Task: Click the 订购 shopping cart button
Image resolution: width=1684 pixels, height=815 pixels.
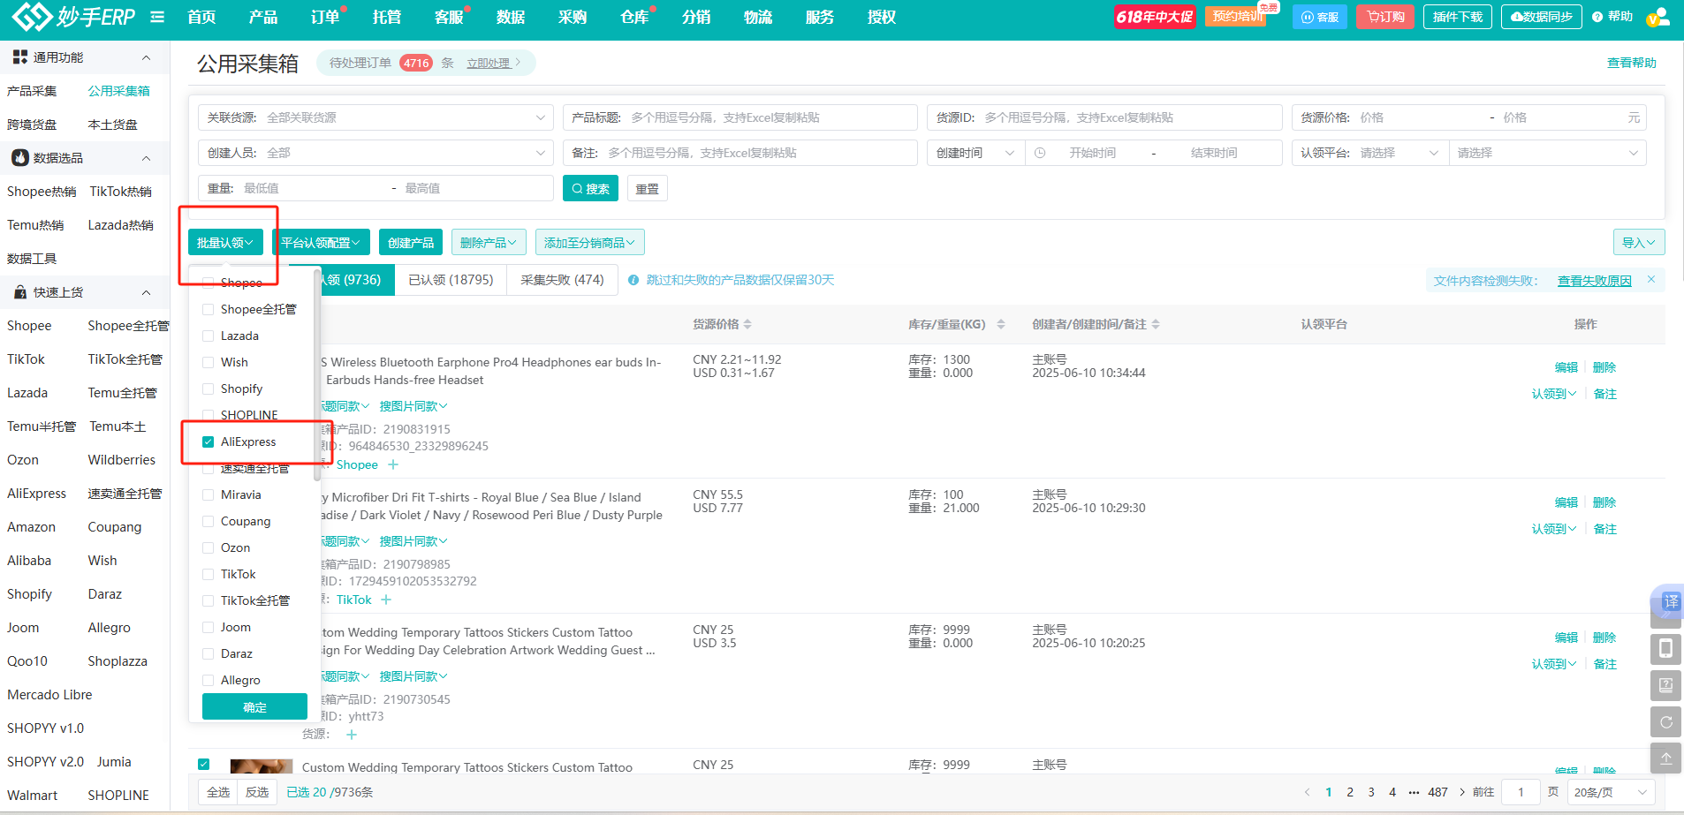Action: coord(1385,17)
